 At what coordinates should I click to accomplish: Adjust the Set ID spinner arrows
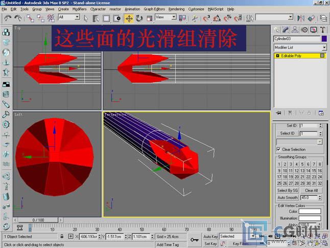pyautogui.click(x=320, y=126)
